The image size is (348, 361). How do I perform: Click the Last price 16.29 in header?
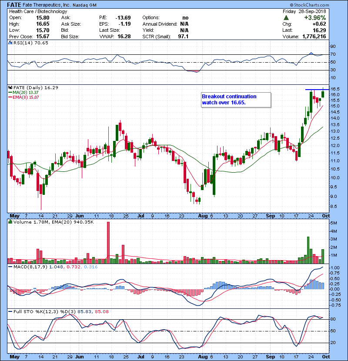[319, 30]
